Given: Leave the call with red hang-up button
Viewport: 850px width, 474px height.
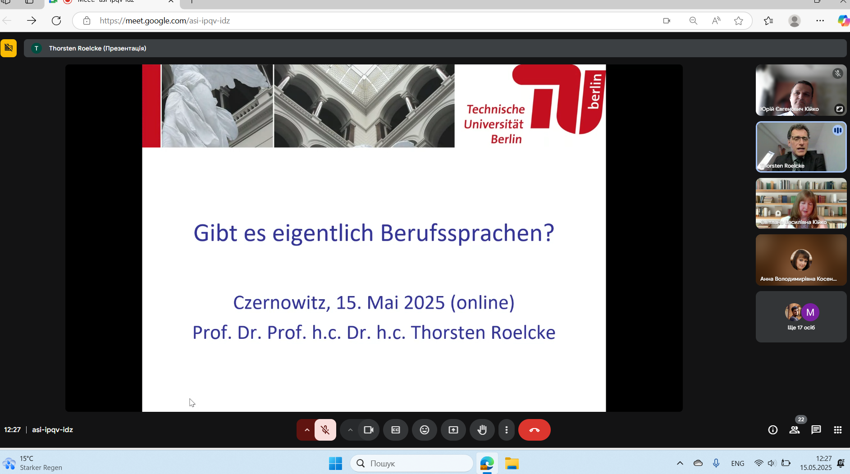Looking at the screenshot, I should 535,430.
